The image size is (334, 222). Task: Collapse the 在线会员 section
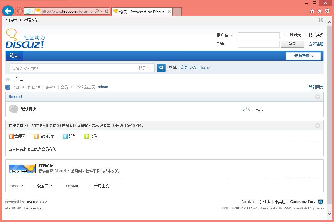317,126
